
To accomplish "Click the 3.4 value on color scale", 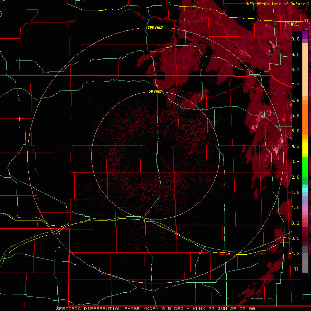I will (295, 162).
